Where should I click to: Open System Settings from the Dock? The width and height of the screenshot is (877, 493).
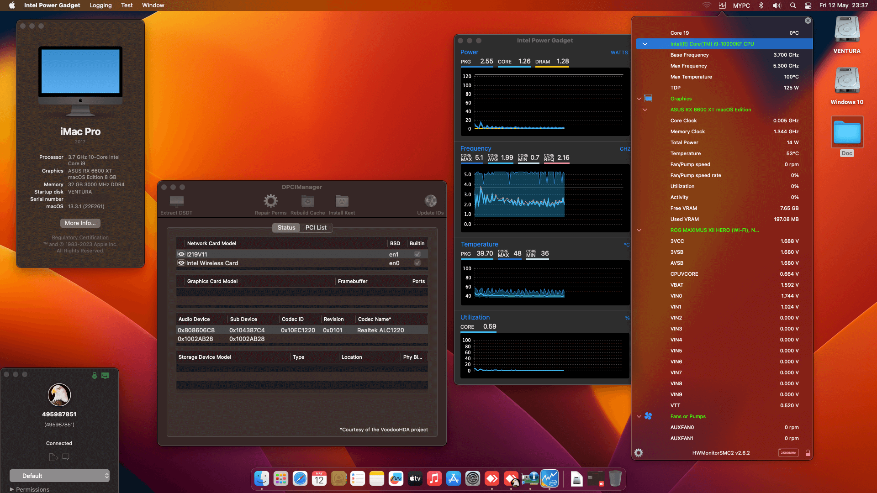pyautogui.click(x=473, y=478)
